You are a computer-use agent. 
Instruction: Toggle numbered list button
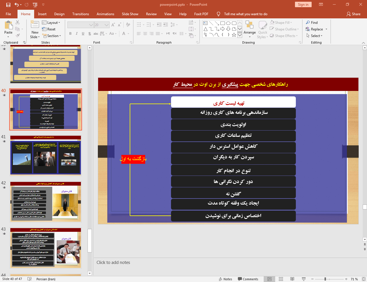pyautogui.click(x=148, y=25)
